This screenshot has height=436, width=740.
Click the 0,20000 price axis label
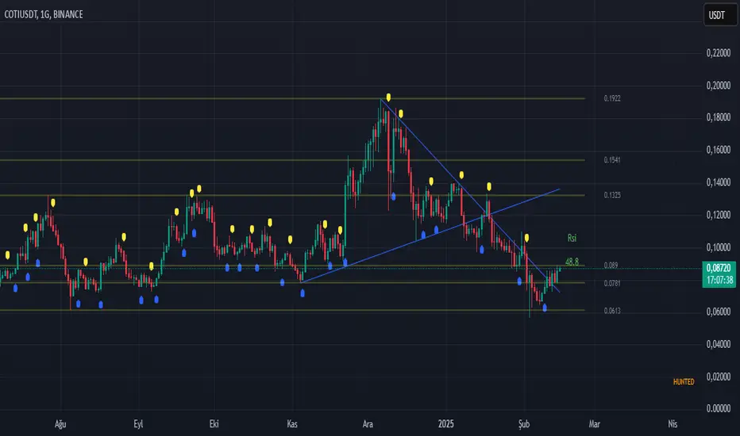[x=719, y=86]
